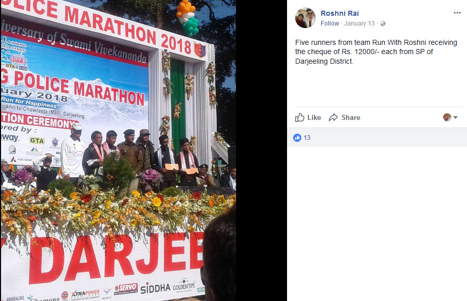Screen dimensions: 467x301
Task: Click the blue like reaction icon
Action: pyautogui.click(x=297, y=137)
